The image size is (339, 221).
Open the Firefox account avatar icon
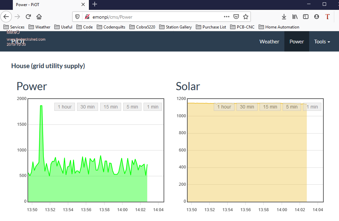(317, 17)
